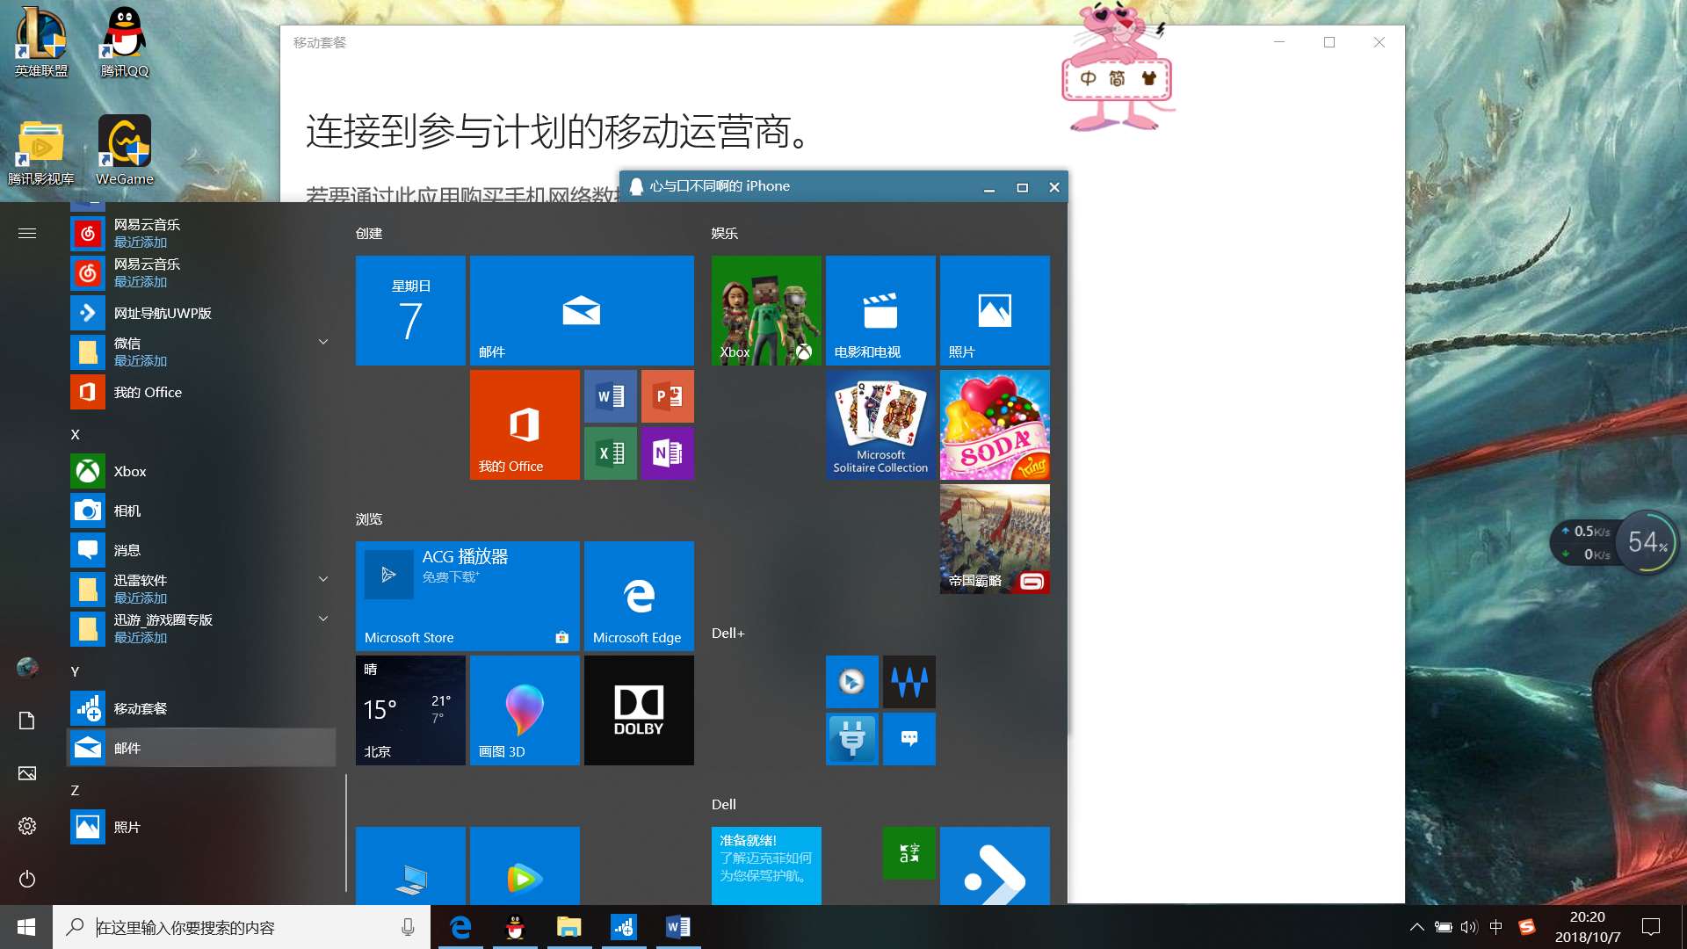The height and width of the screenshot is (949, 1687).
Task: Open Settings gear in Start sidebar
Action: [x=27, y=826]
